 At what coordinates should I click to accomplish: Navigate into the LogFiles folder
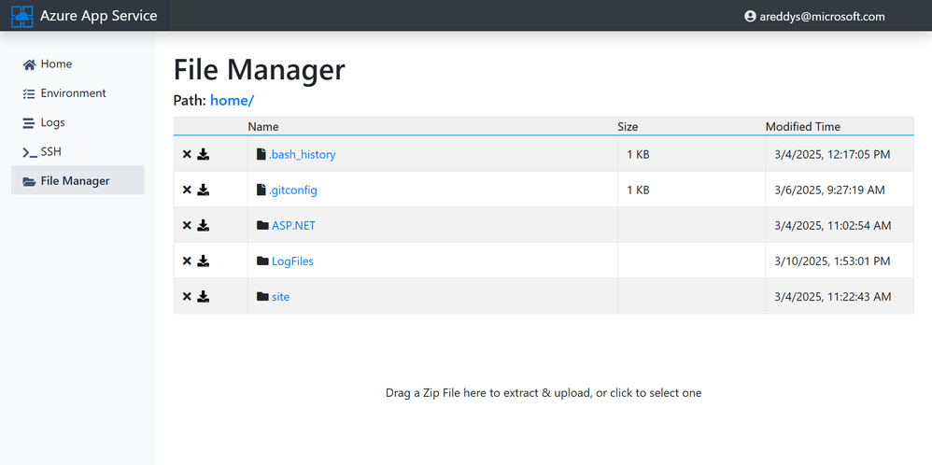[292, 261]
